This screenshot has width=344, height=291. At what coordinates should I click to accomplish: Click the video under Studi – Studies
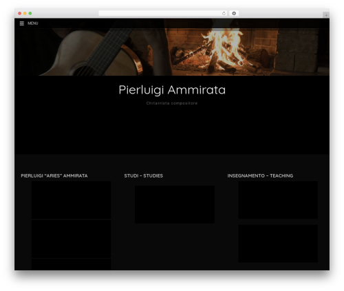[175, 204]
